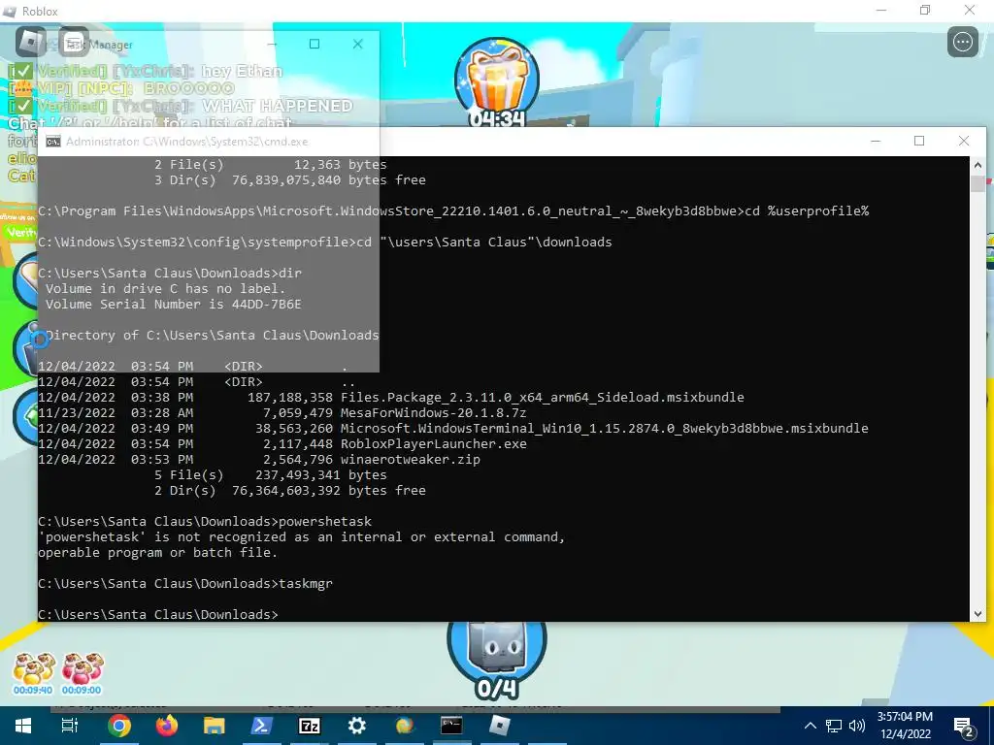
Task: Launch Google Chrome from the taskbar
Action: 118,726
